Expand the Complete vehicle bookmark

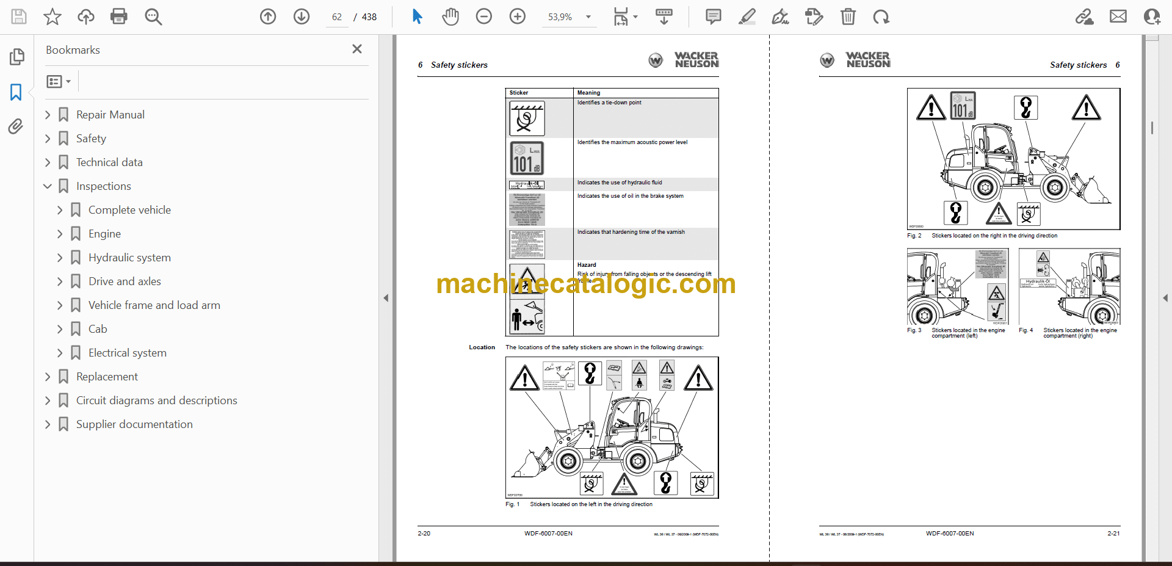tap(60, 210)
